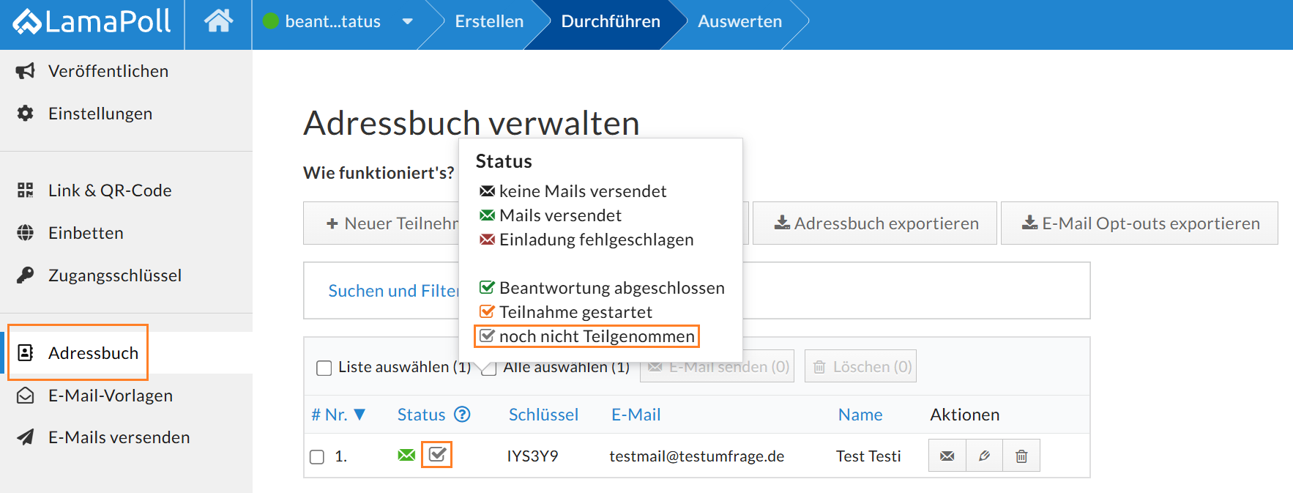Sort the table by E-Mail column
The image size is (1293, 493).
coord(636,415)
